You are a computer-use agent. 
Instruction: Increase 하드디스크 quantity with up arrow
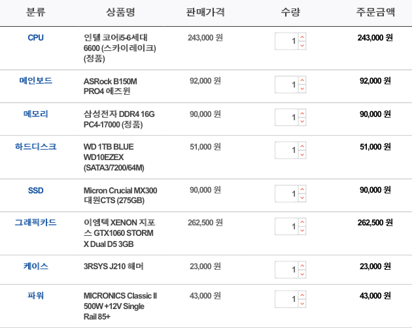302,146
